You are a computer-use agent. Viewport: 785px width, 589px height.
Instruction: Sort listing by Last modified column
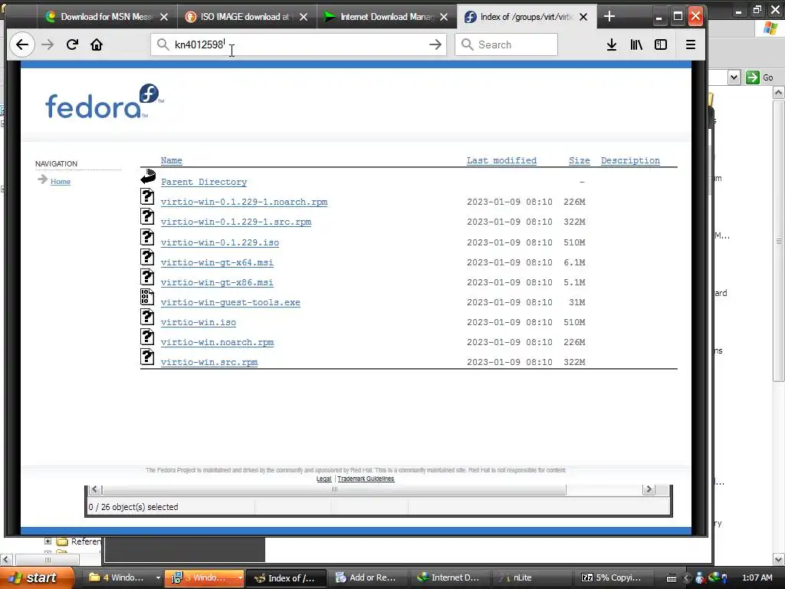pos(501,160)
